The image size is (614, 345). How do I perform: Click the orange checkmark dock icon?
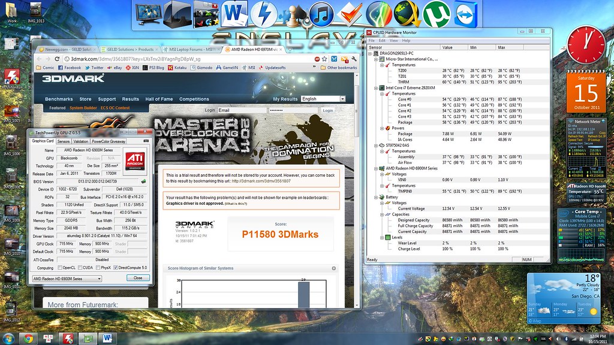(350, 14)
